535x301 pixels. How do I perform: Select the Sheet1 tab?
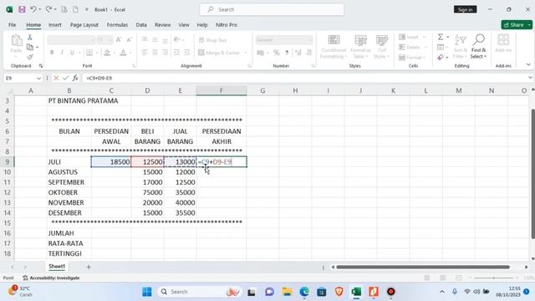click(x=57, y=266)
